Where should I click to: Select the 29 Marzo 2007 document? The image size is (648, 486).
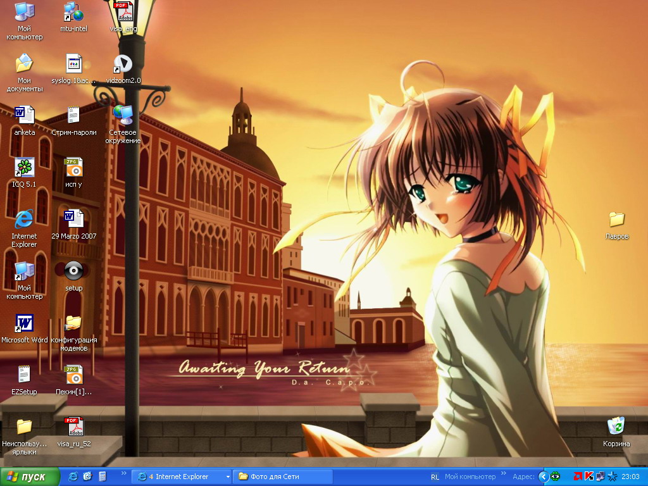[73, 225]
